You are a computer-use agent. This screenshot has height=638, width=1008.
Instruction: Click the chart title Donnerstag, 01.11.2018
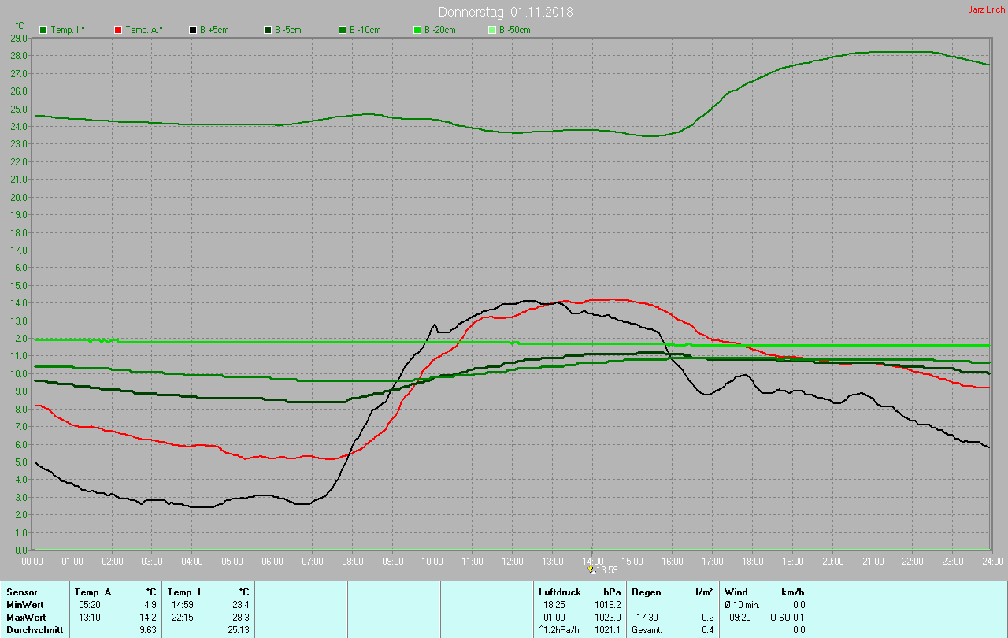click(x=506, y=12)
